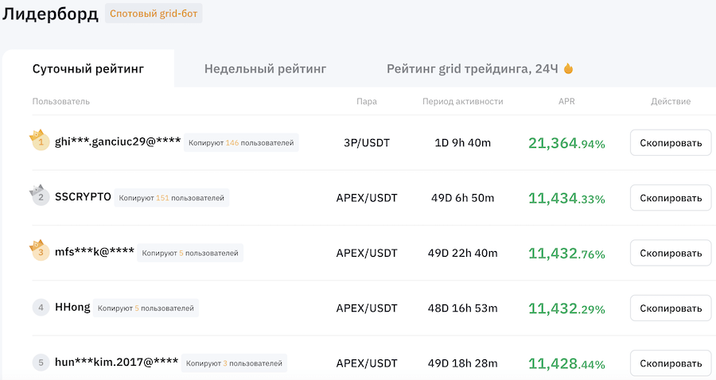The height and width of the screenshot is (380, 716).
Task: Click the Копируют 151 пользователей badge
Action: click(x=172, y=198)
